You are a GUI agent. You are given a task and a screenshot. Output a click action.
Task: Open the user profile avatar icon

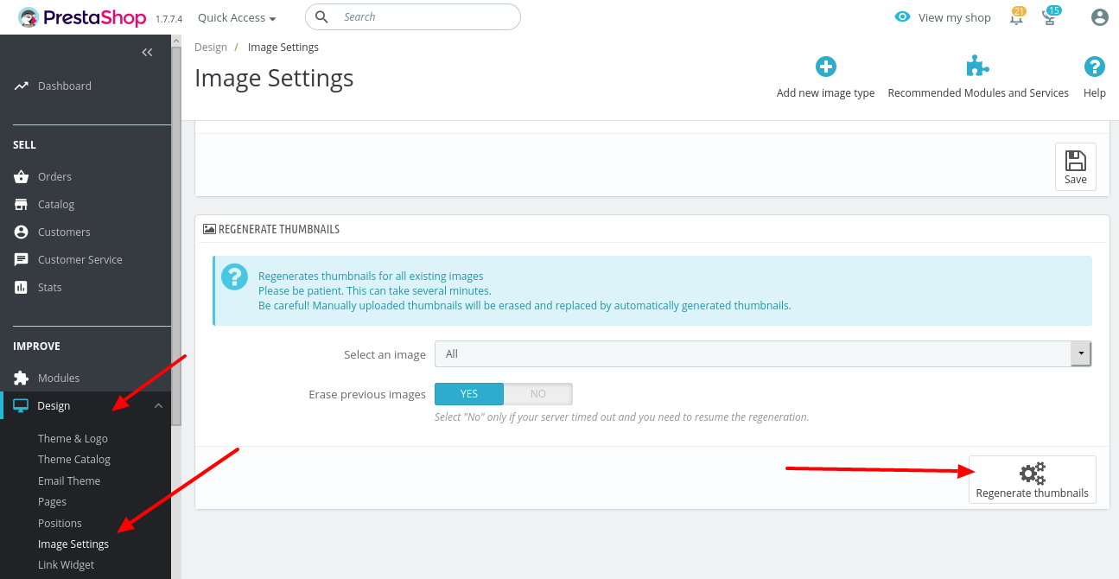(x=1099, y=17)
